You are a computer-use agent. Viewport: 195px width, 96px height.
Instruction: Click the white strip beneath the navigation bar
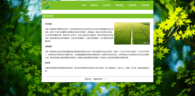(x=97, y=12)
